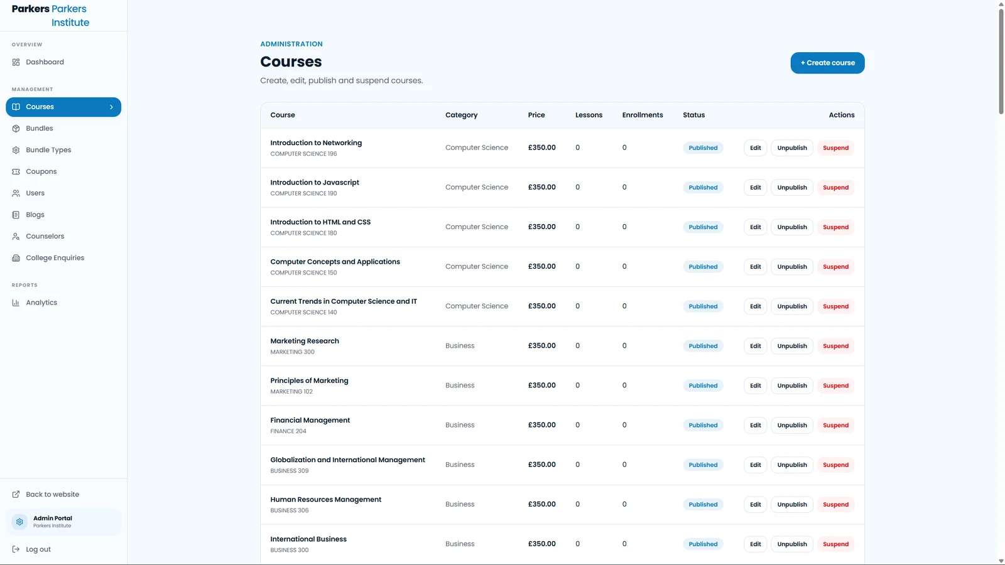
Task: Edit Computer Concepts and Applications course
Action: [x=755, y=267]
